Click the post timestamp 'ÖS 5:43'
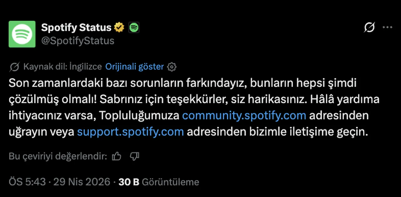This screenshot has width=401, height=197. 27,182
